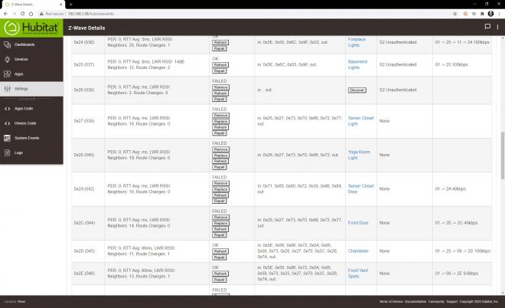Click Remove for node 0x26 (038)
Image resolution: width=505 pixels, height=308 pixels.
tap(220, 87)
